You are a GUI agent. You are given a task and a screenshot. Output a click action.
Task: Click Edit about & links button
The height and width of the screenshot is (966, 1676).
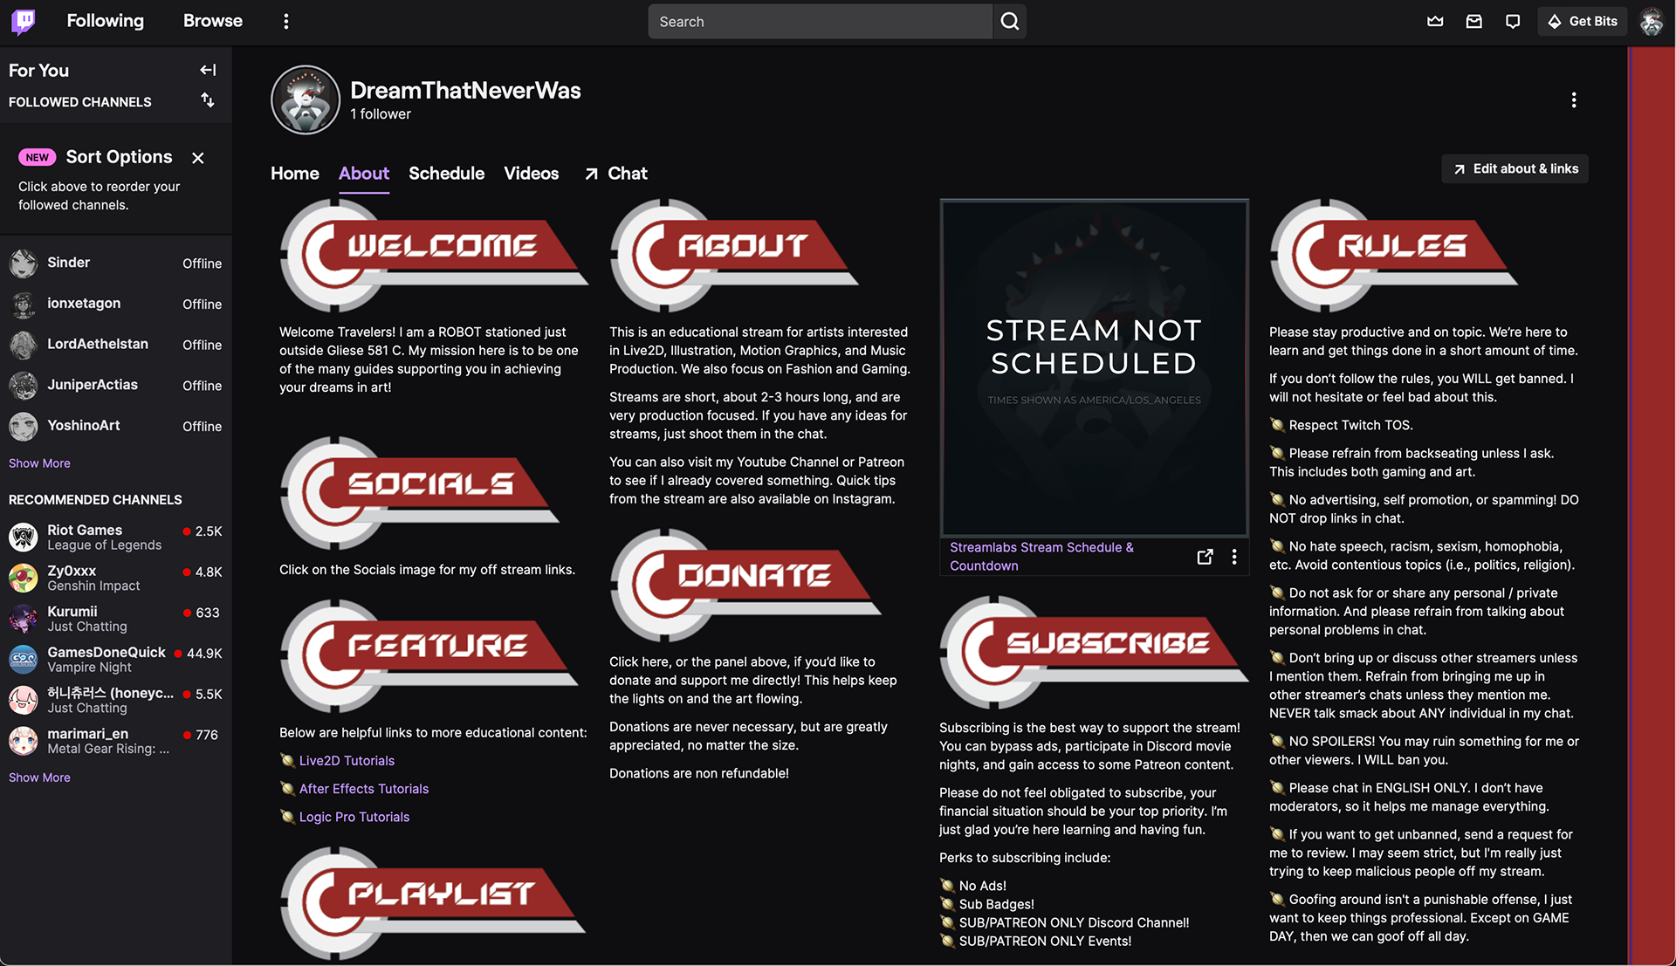pos(1515,168)
